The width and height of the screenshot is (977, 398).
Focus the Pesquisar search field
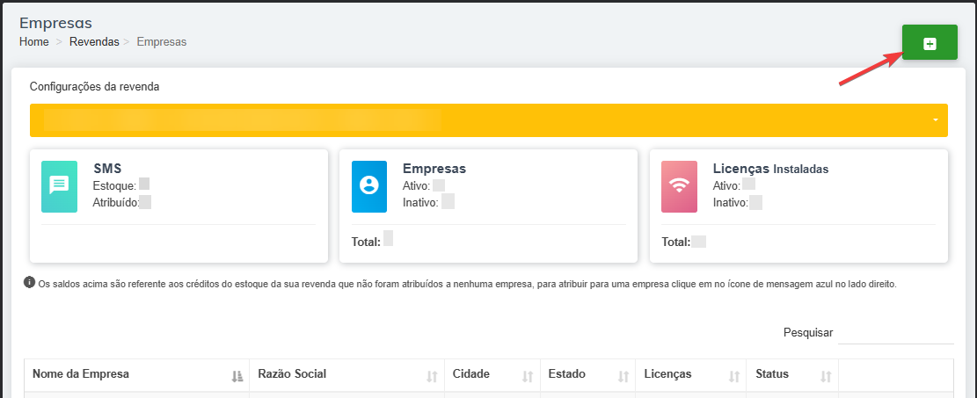click(895, 333)
